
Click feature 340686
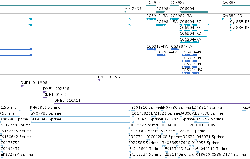169,143
